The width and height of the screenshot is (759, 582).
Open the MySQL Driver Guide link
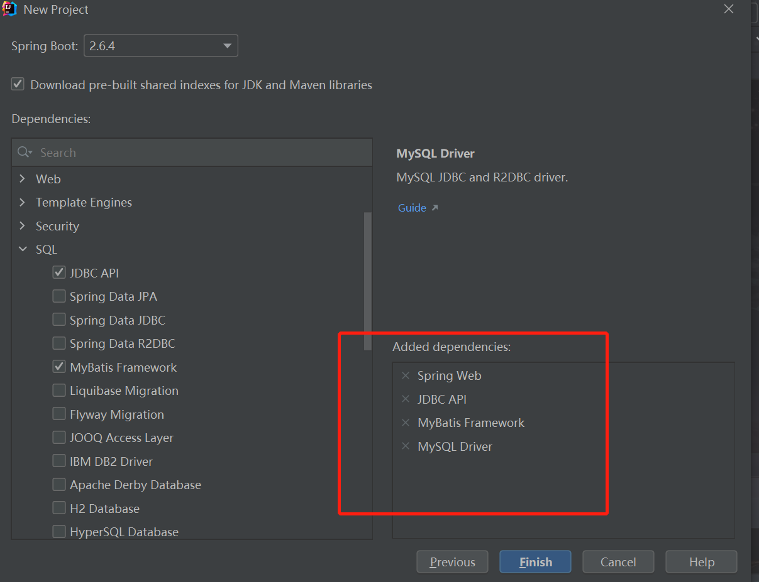point(412,208)
